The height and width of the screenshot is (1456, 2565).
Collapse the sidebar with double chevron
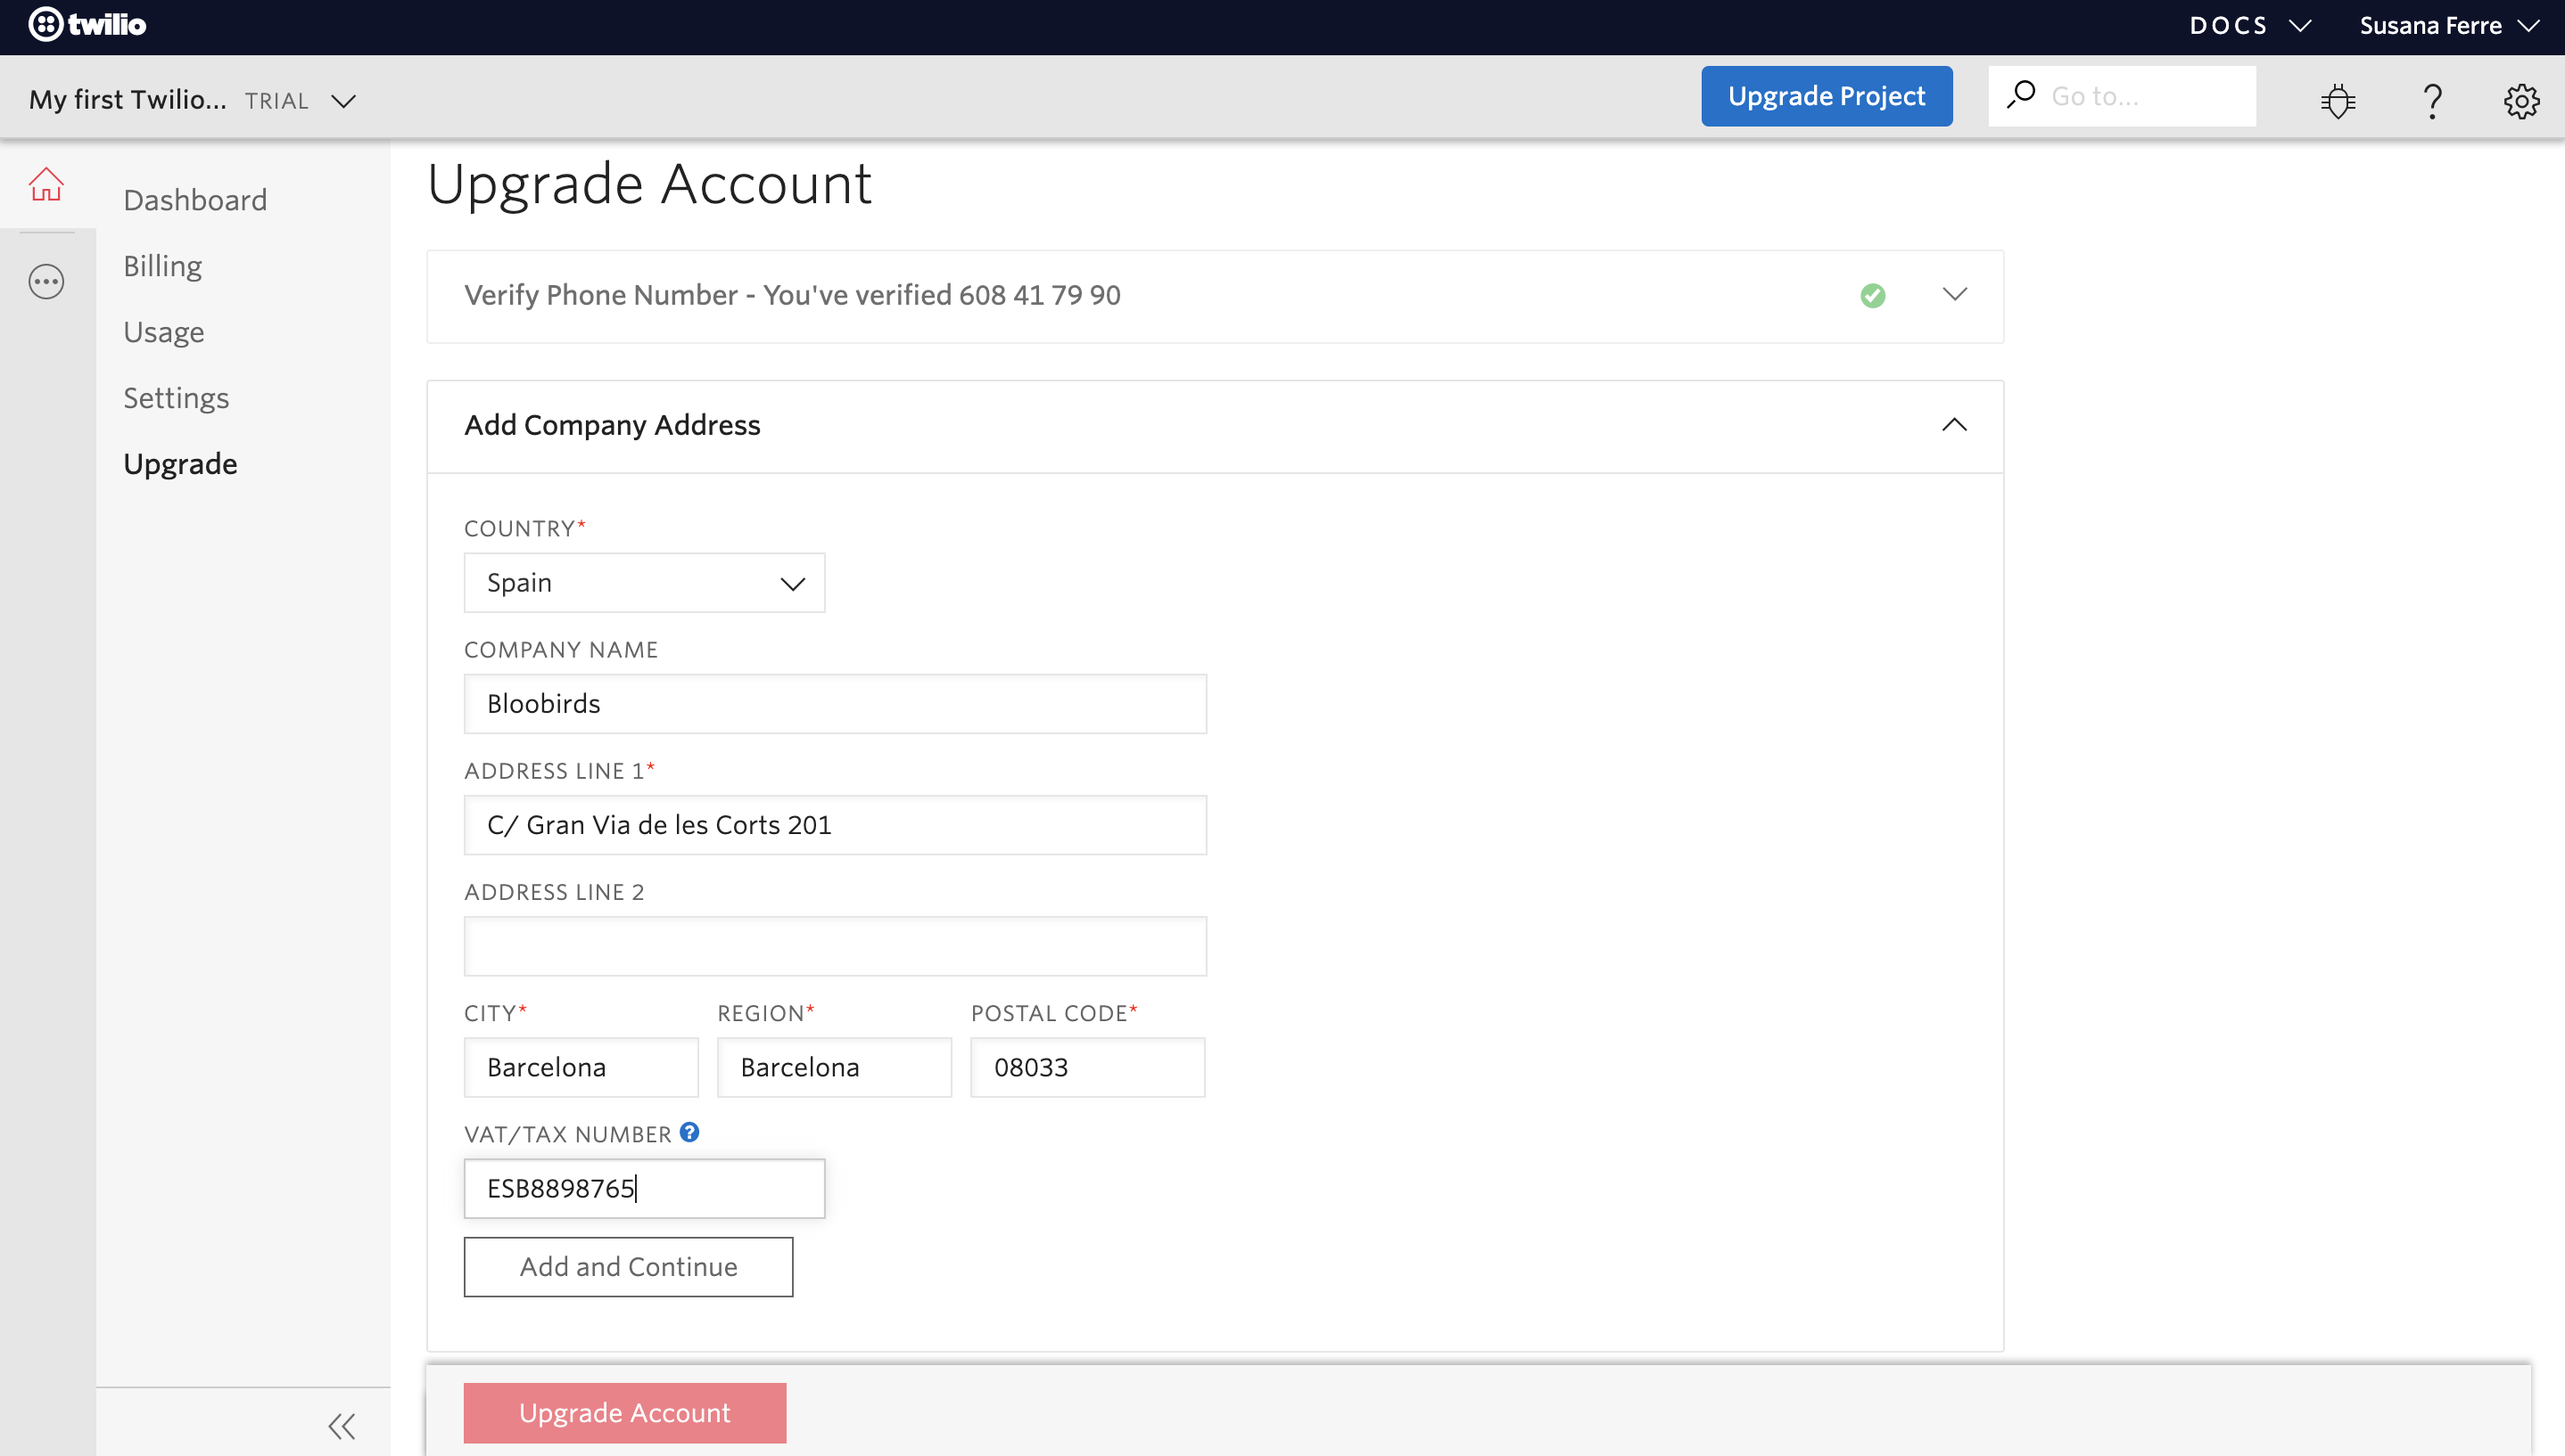[342, 1425]
